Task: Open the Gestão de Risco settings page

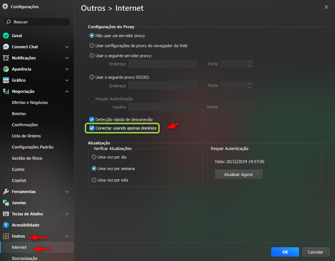Action: [x=27, y=158]
